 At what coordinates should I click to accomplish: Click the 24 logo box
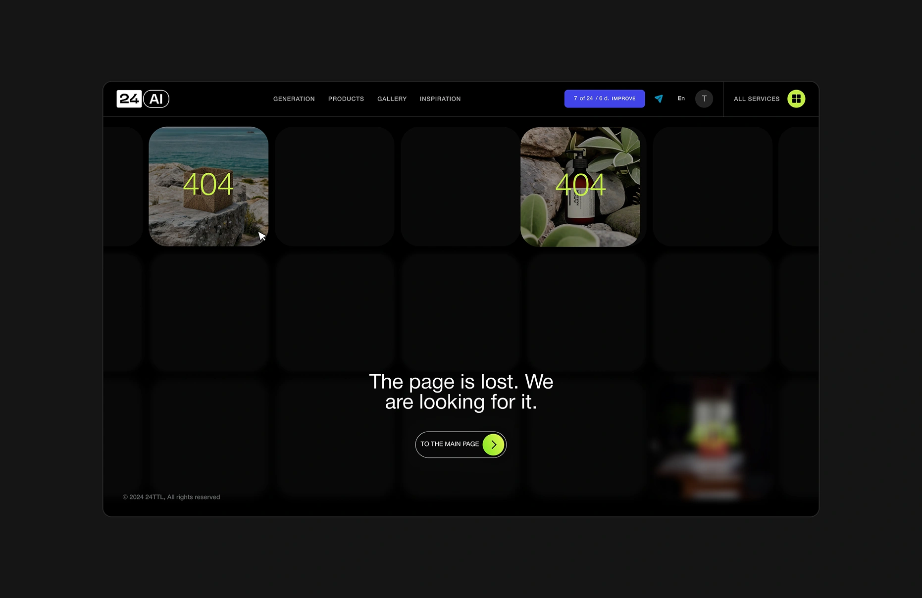(x=129, y=99)
